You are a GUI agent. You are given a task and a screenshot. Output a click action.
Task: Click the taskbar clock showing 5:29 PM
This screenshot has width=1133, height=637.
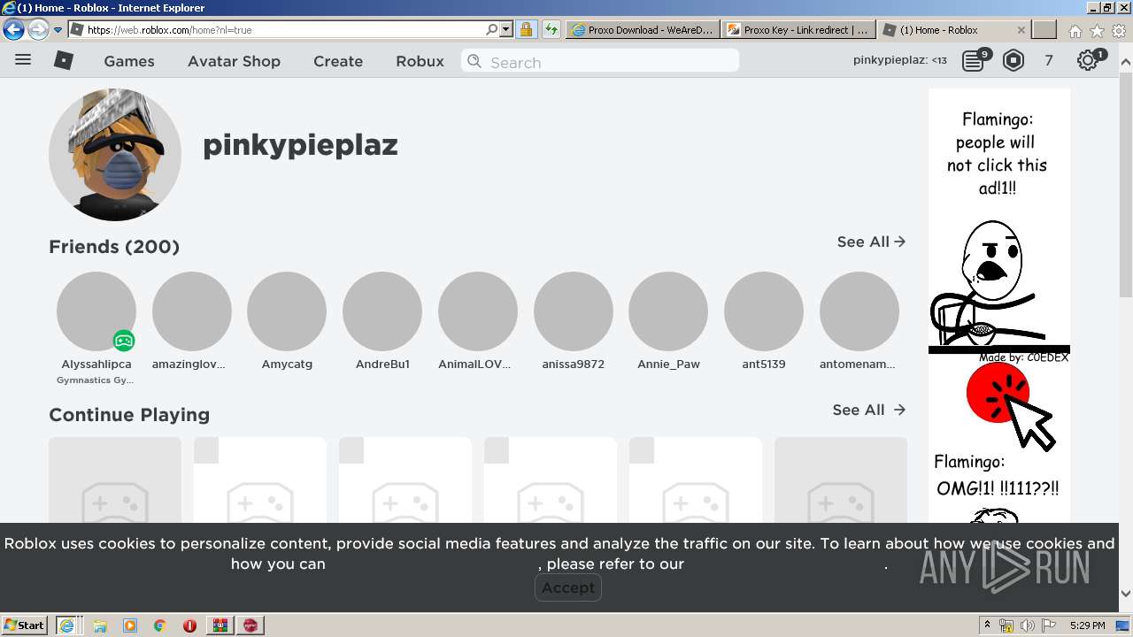[x=1087, y=625]
